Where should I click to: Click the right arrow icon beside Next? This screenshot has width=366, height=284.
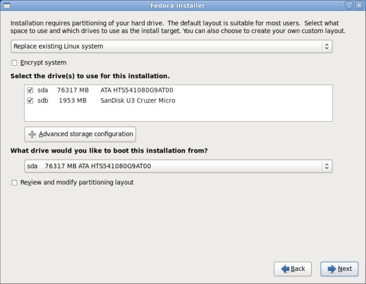[x=331, y=269]
